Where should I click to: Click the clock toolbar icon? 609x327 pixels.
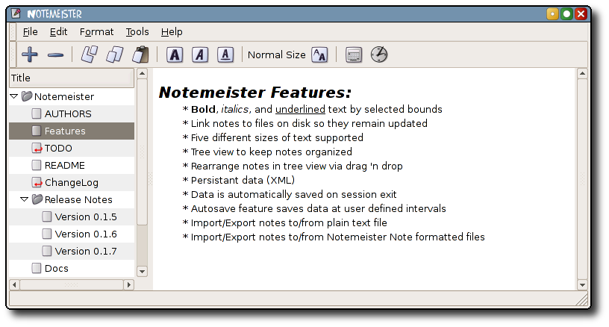pyautogui.click(x=379, y=54)
